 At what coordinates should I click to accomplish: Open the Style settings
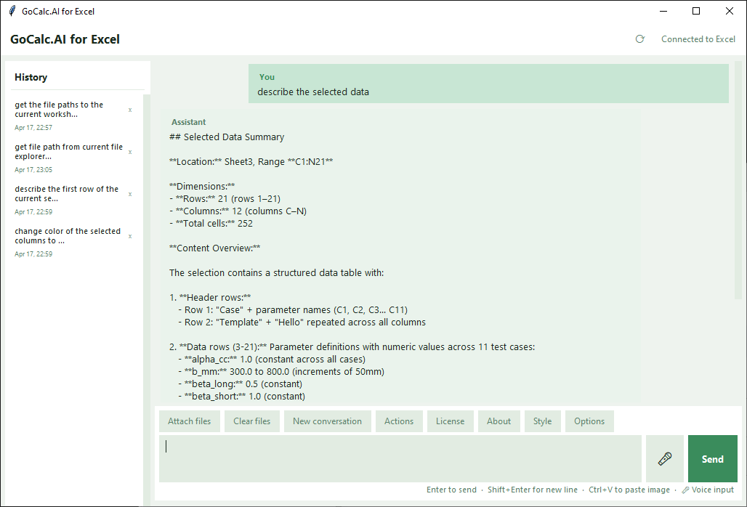[542, 421]
